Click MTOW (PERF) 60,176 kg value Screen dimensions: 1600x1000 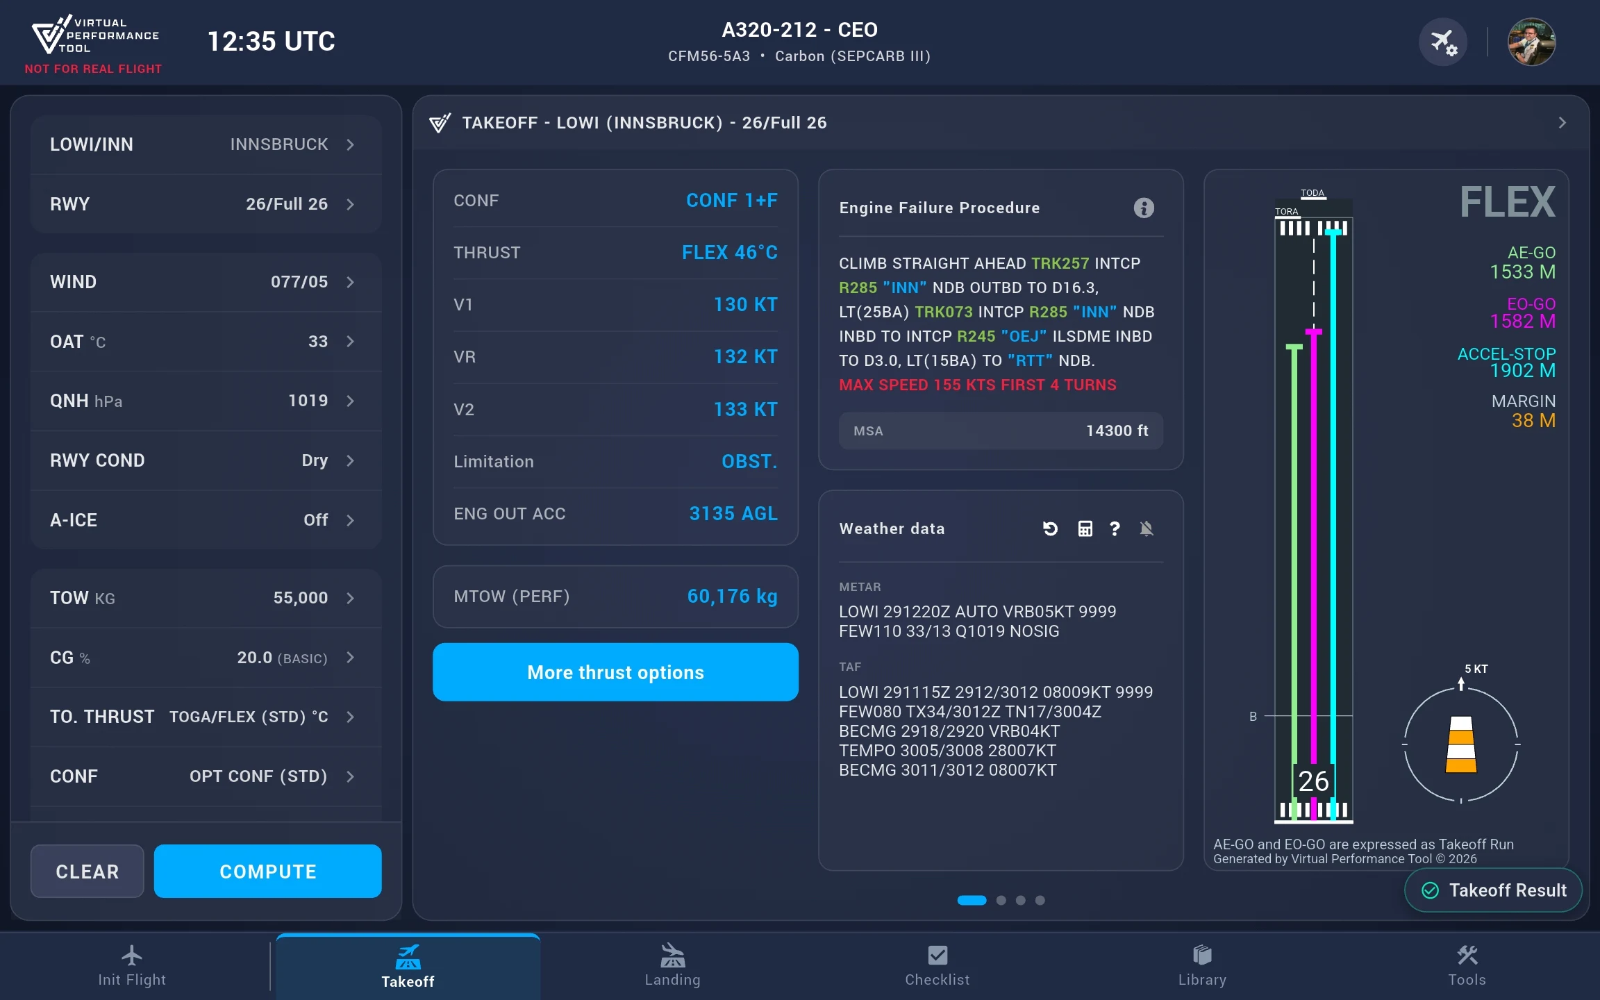click(732, 597)
